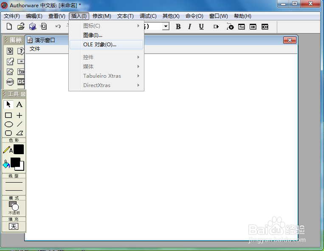Select the Straight line plus tool

20,115
